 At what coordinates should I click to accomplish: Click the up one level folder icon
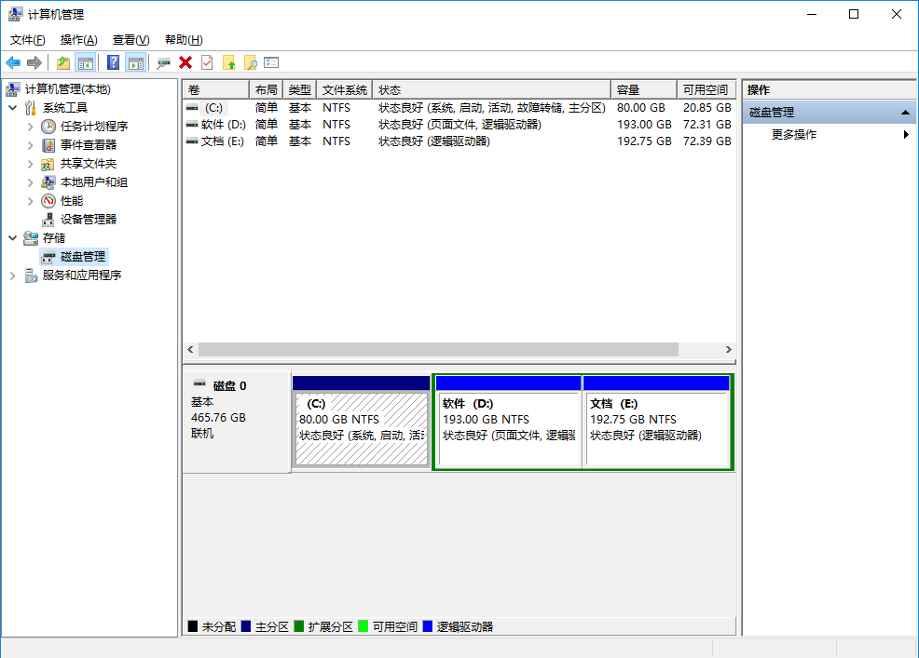[x=62, y=62]
